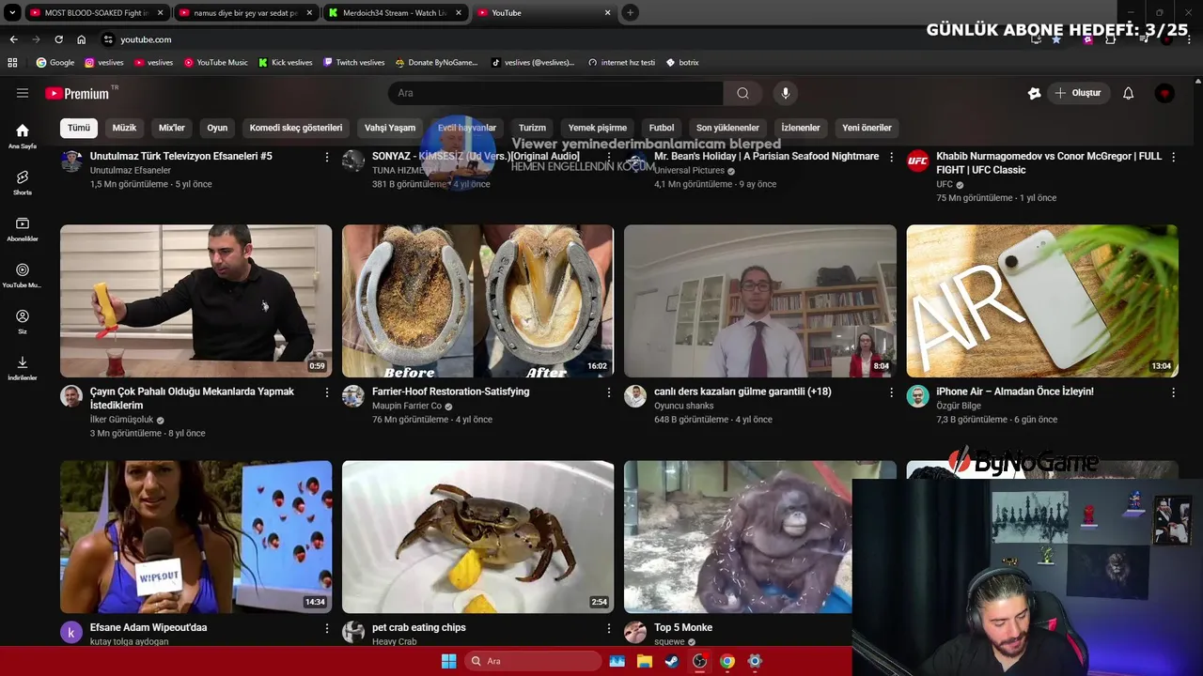Select the Tümü filter chip
This screenshot has height=676, width=1203.
click(x=79, y=128)
